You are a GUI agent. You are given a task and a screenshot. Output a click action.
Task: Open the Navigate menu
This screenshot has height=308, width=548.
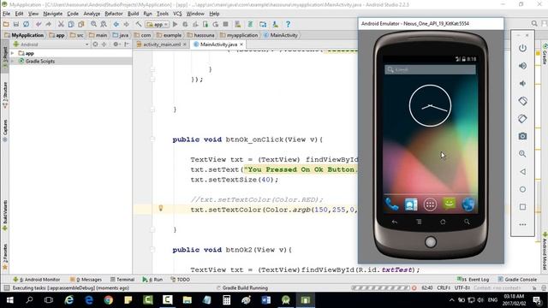pyautogui.click(x=53, y=14)
